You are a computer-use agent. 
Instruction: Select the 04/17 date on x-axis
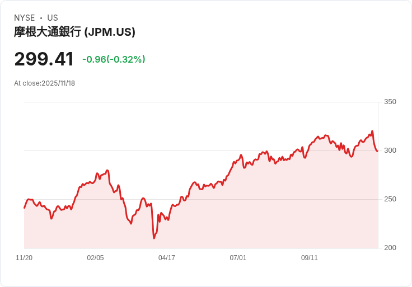tap(167, 258)
